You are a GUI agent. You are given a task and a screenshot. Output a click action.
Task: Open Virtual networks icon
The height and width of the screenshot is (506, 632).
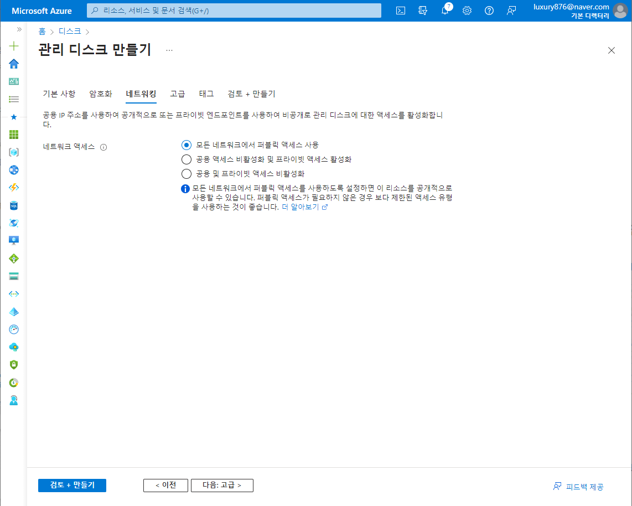click(14, 294)
